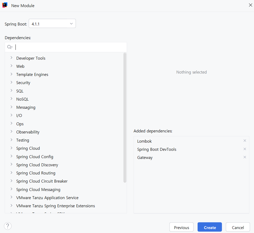This screenshot has height=233, width=254.
Task: Expand VMware Tanzu Spring Enterprise Extensions
Action: tap(11, 205)
